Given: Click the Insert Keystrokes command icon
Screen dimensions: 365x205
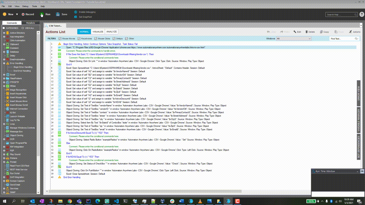Looking at the screenshot, I should pyautogui.click(x=8, y=94).
